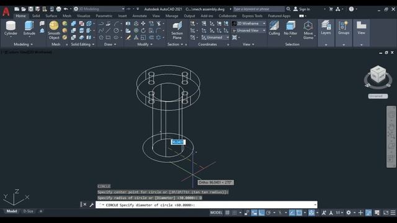Add a new layout with plus button
Viewport: 397px width, 223px height.
(41, 211)
